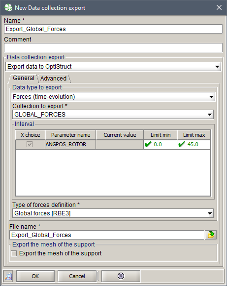Viewport: 227px width, 286px height.
Task: Click the Flux 2D application icon in title bar
Action: (8, 8)
